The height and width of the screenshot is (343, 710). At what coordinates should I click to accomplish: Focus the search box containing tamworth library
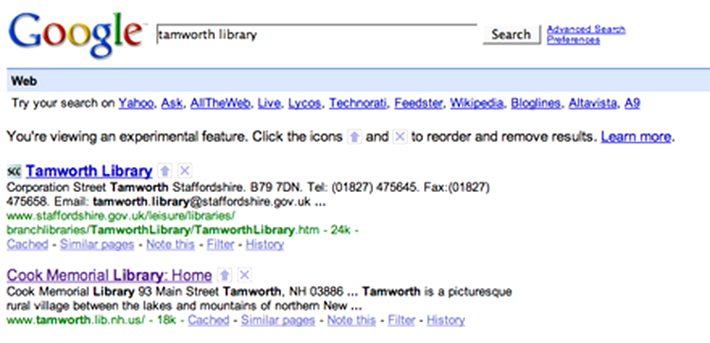pos(316,34)
